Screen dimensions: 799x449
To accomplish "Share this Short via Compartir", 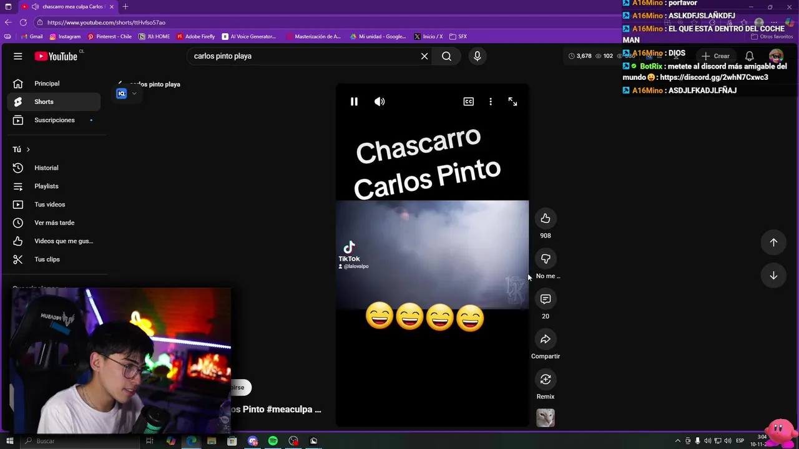I will pos(546,339).
